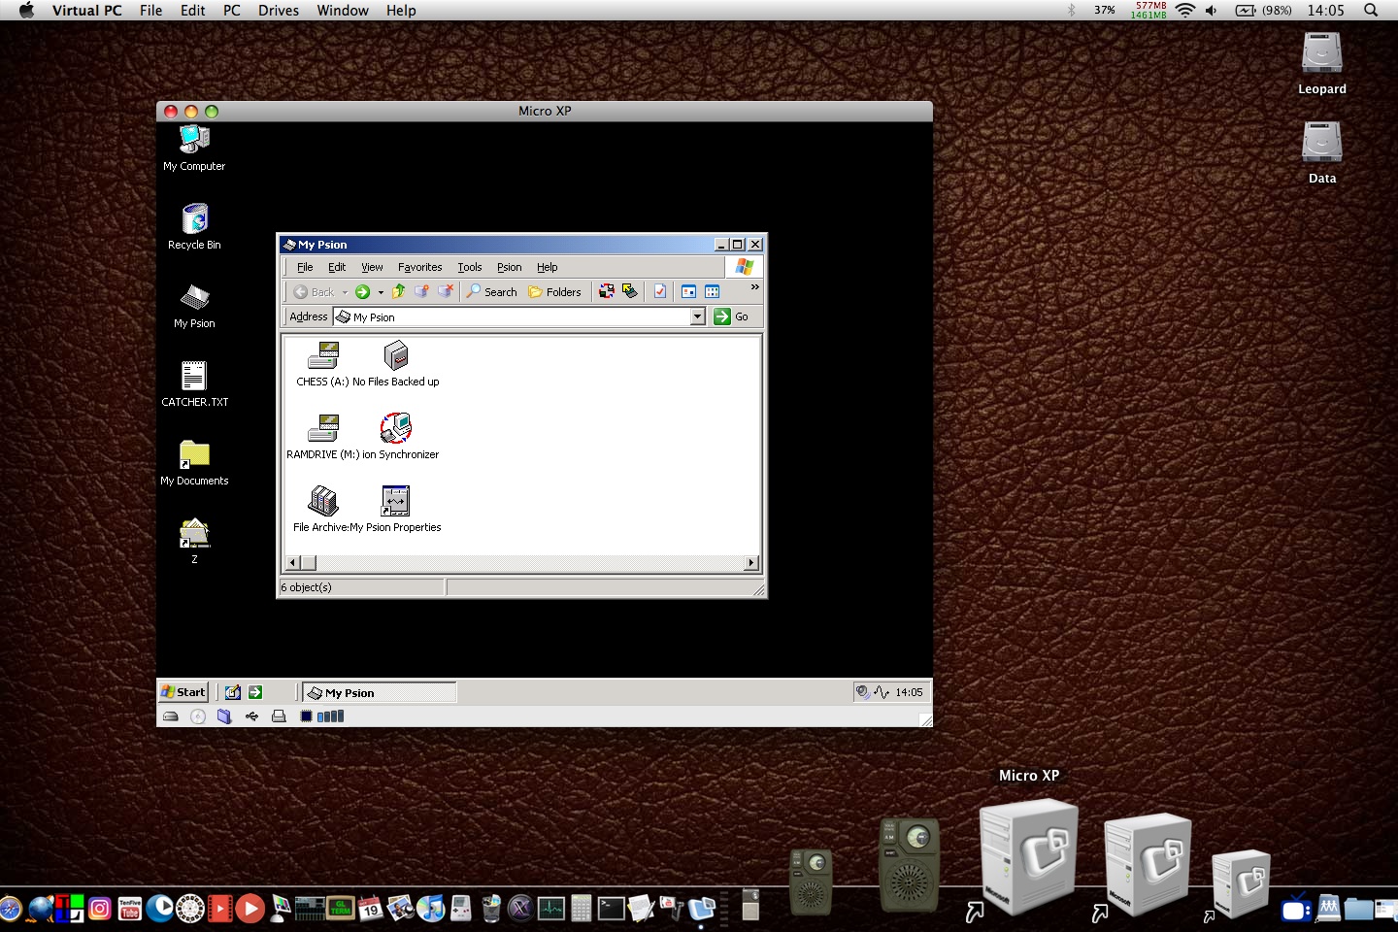Click the CD drive icon in Virtual PC status bar

coord(198,716)
